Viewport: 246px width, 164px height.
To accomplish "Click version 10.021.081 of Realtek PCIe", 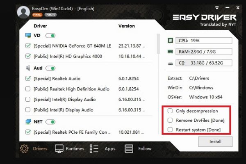I will pyautogui.click(x=131, y=132).
